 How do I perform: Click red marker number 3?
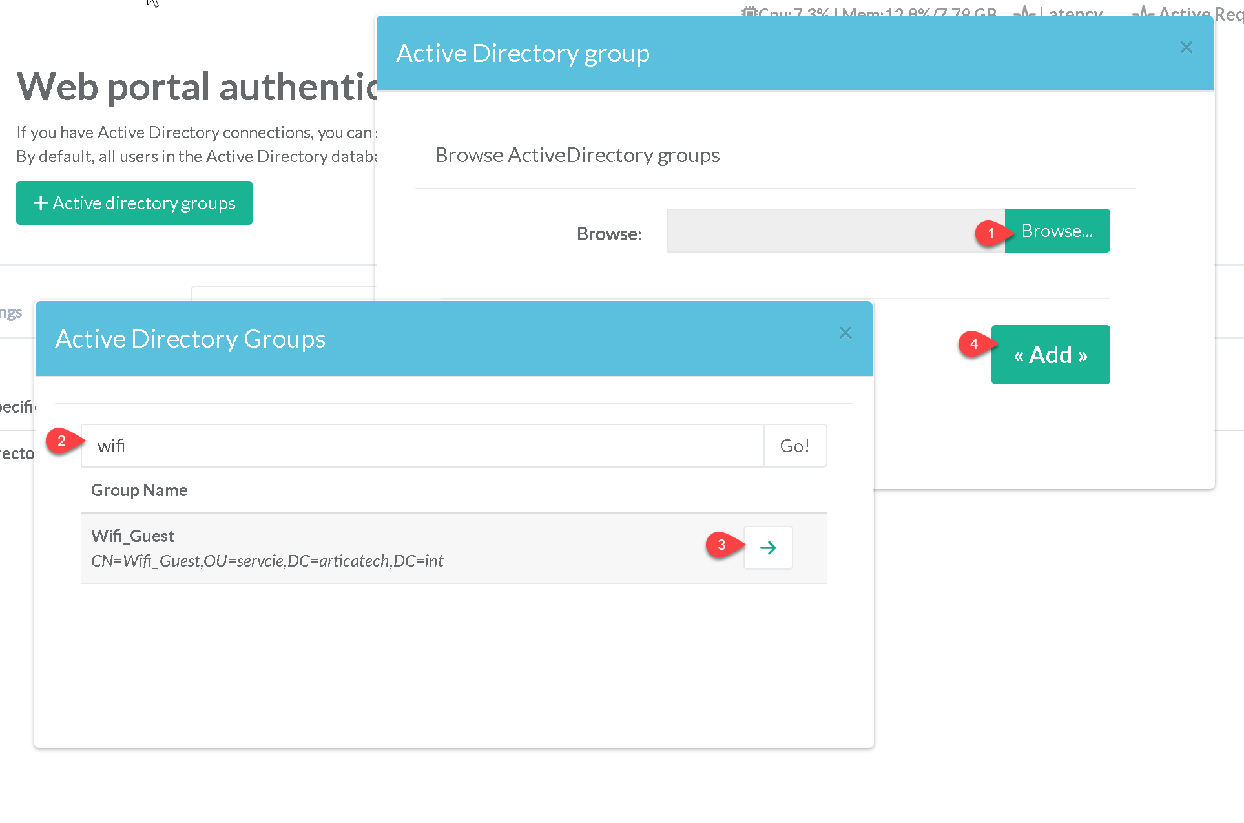pyautogui.click(x=722, y=545)
